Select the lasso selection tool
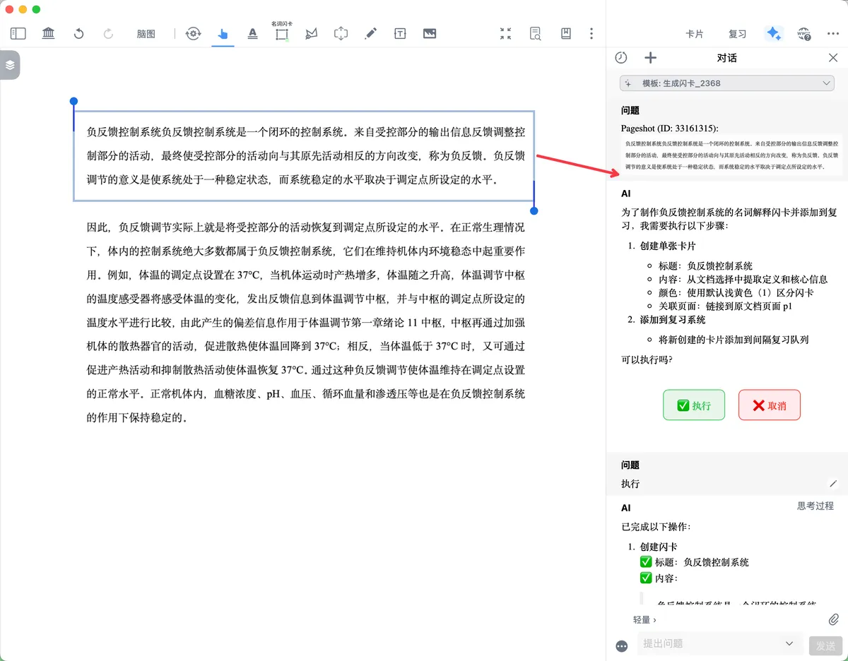Viewport: 848px width, 661px height. 311,33
